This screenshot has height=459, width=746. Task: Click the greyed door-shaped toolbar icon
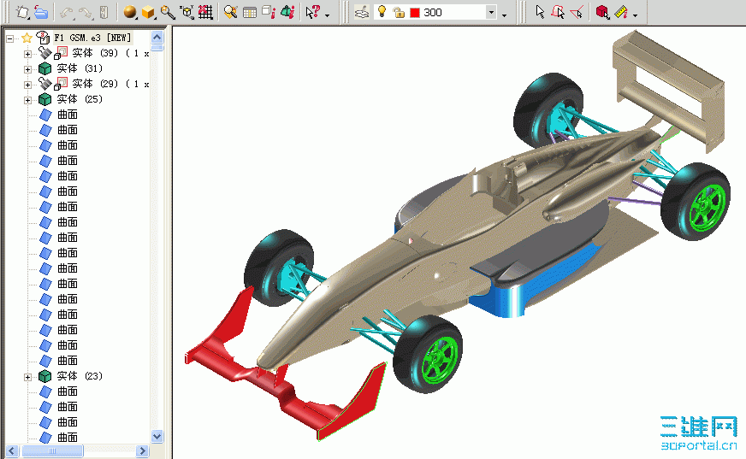(104, 12)
